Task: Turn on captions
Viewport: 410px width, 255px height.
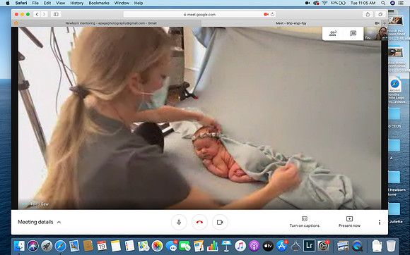Action: 305,222
